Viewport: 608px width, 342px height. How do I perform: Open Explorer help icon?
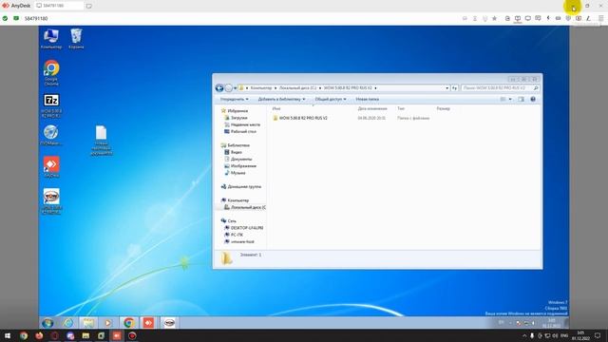tap(533, 99)
